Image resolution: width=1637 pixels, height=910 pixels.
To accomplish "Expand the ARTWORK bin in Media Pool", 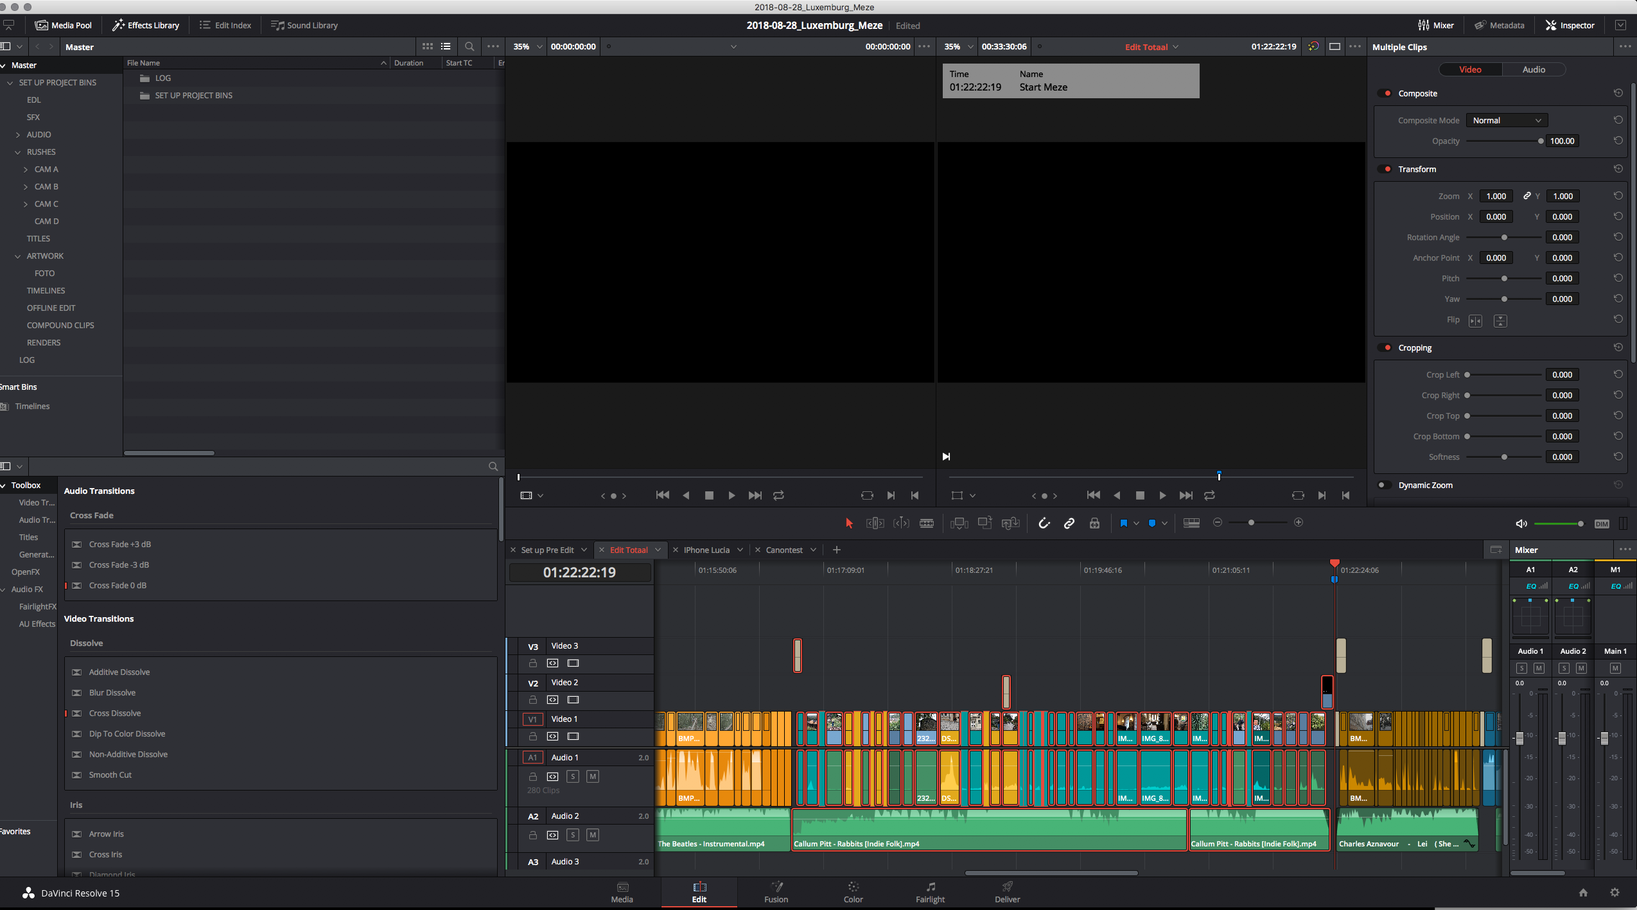I will pyautogui.click(x=18, y=256).
